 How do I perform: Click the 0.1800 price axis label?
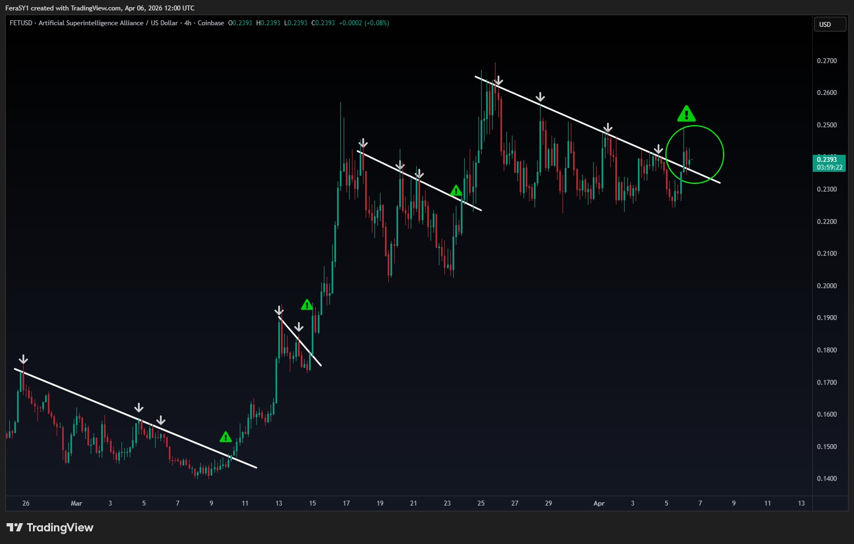tap(827, 350)
